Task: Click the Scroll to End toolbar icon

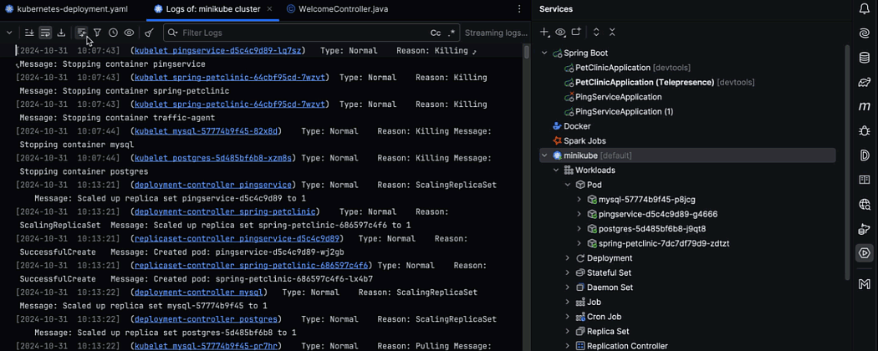Action: tap(29, 33)
